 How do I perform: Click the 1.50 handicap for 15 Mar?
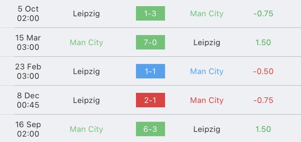tap(263, 42)
